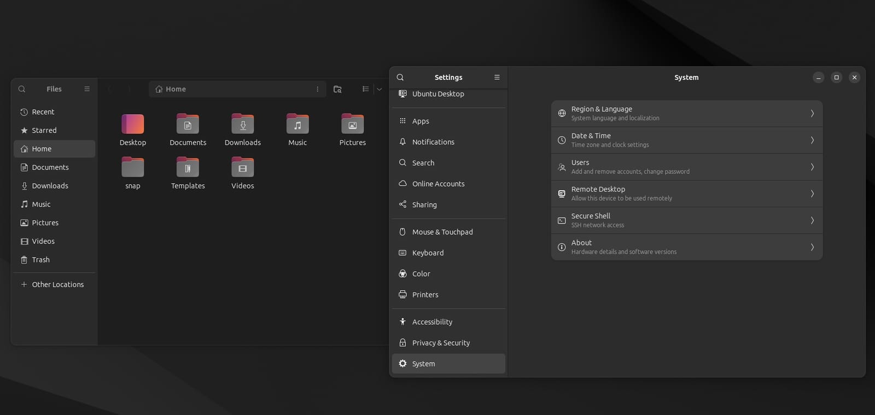
Task: Expand the Files view options dropdown arrow
Action: click(x=379, y=89)
